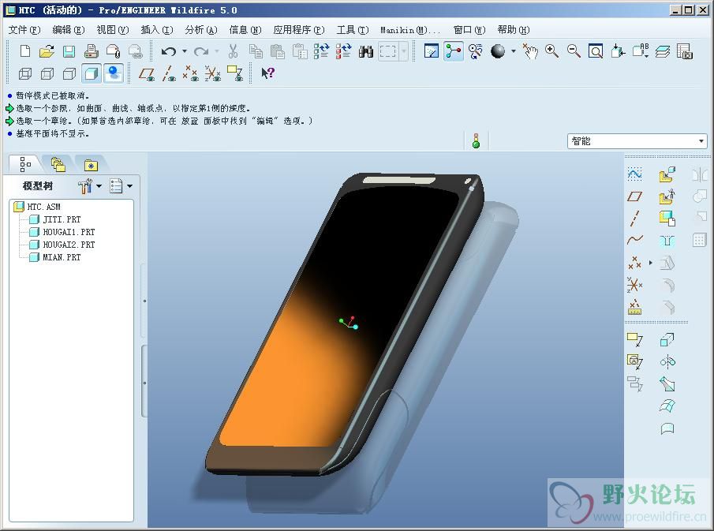Toggle wireframe display mode
Image resolution: width=714 pixels, height=531 pixels.
point(25,73)
